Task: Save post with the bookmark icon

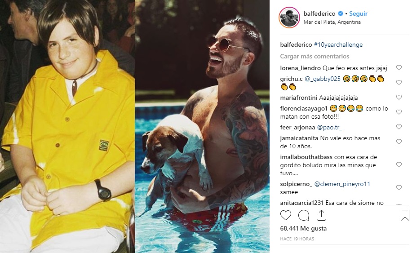Action: coord(405,215)
